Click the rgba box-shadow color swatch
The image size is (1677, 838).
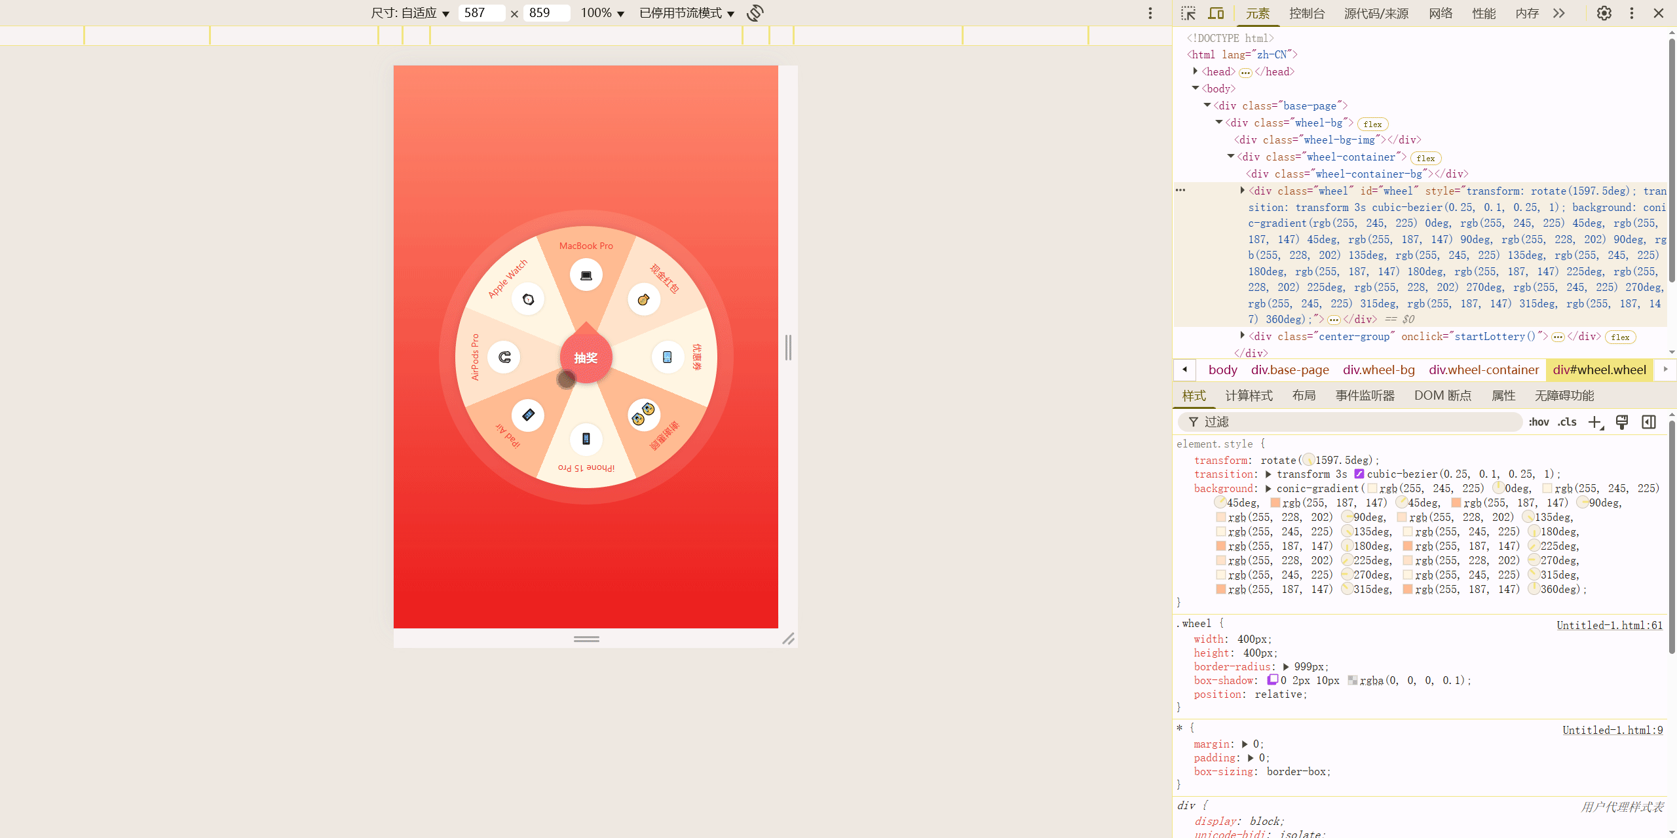pyautogui.click(x=1353, y=680)
